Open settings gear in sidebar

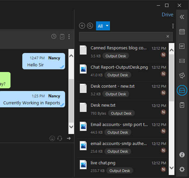182,169
